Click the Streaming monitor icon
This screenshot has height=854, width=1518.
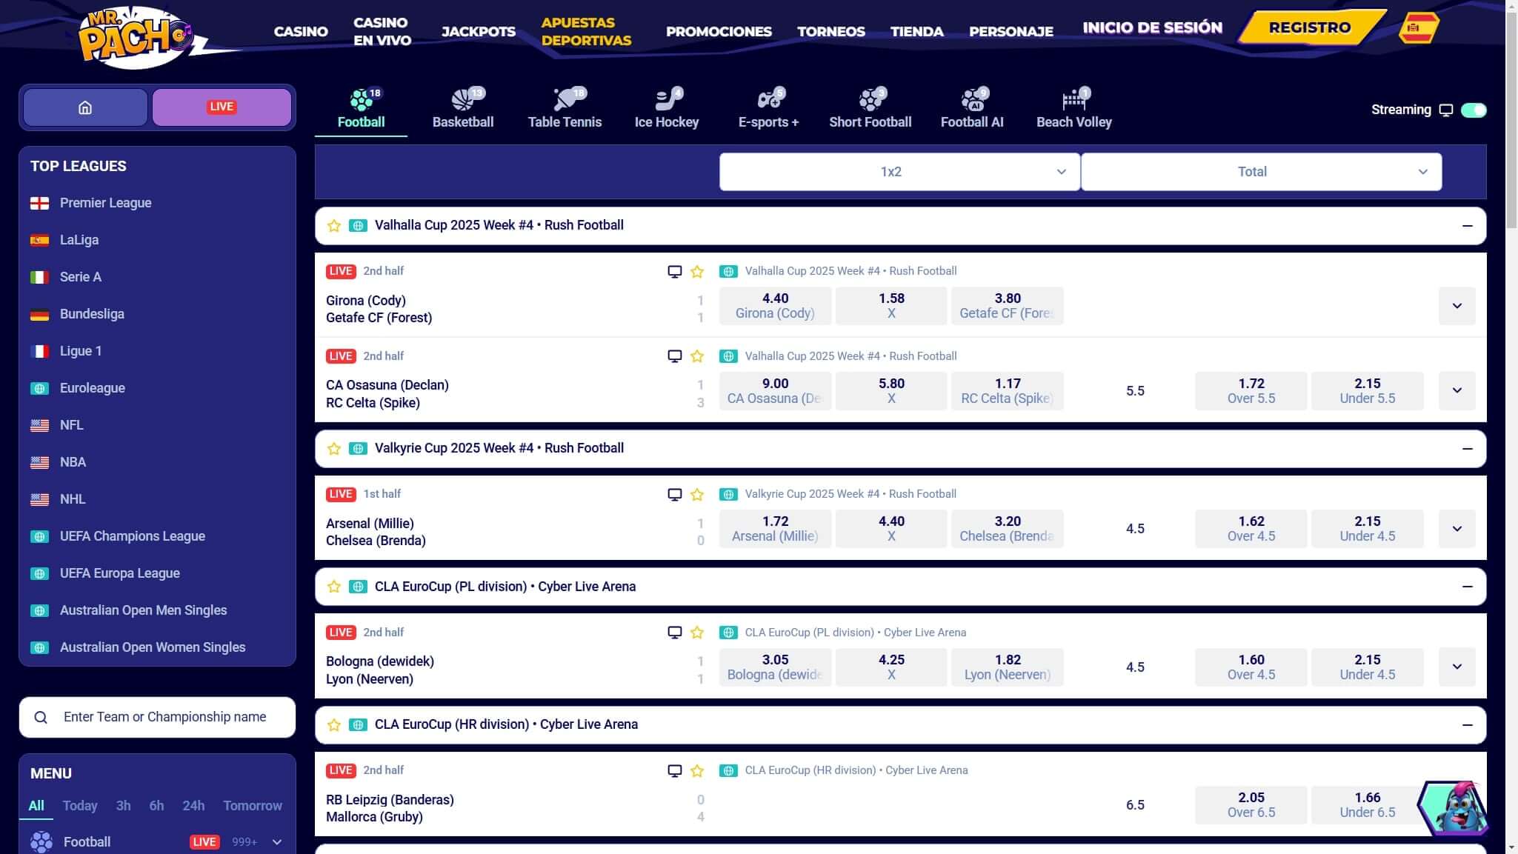coord(1445,110)
